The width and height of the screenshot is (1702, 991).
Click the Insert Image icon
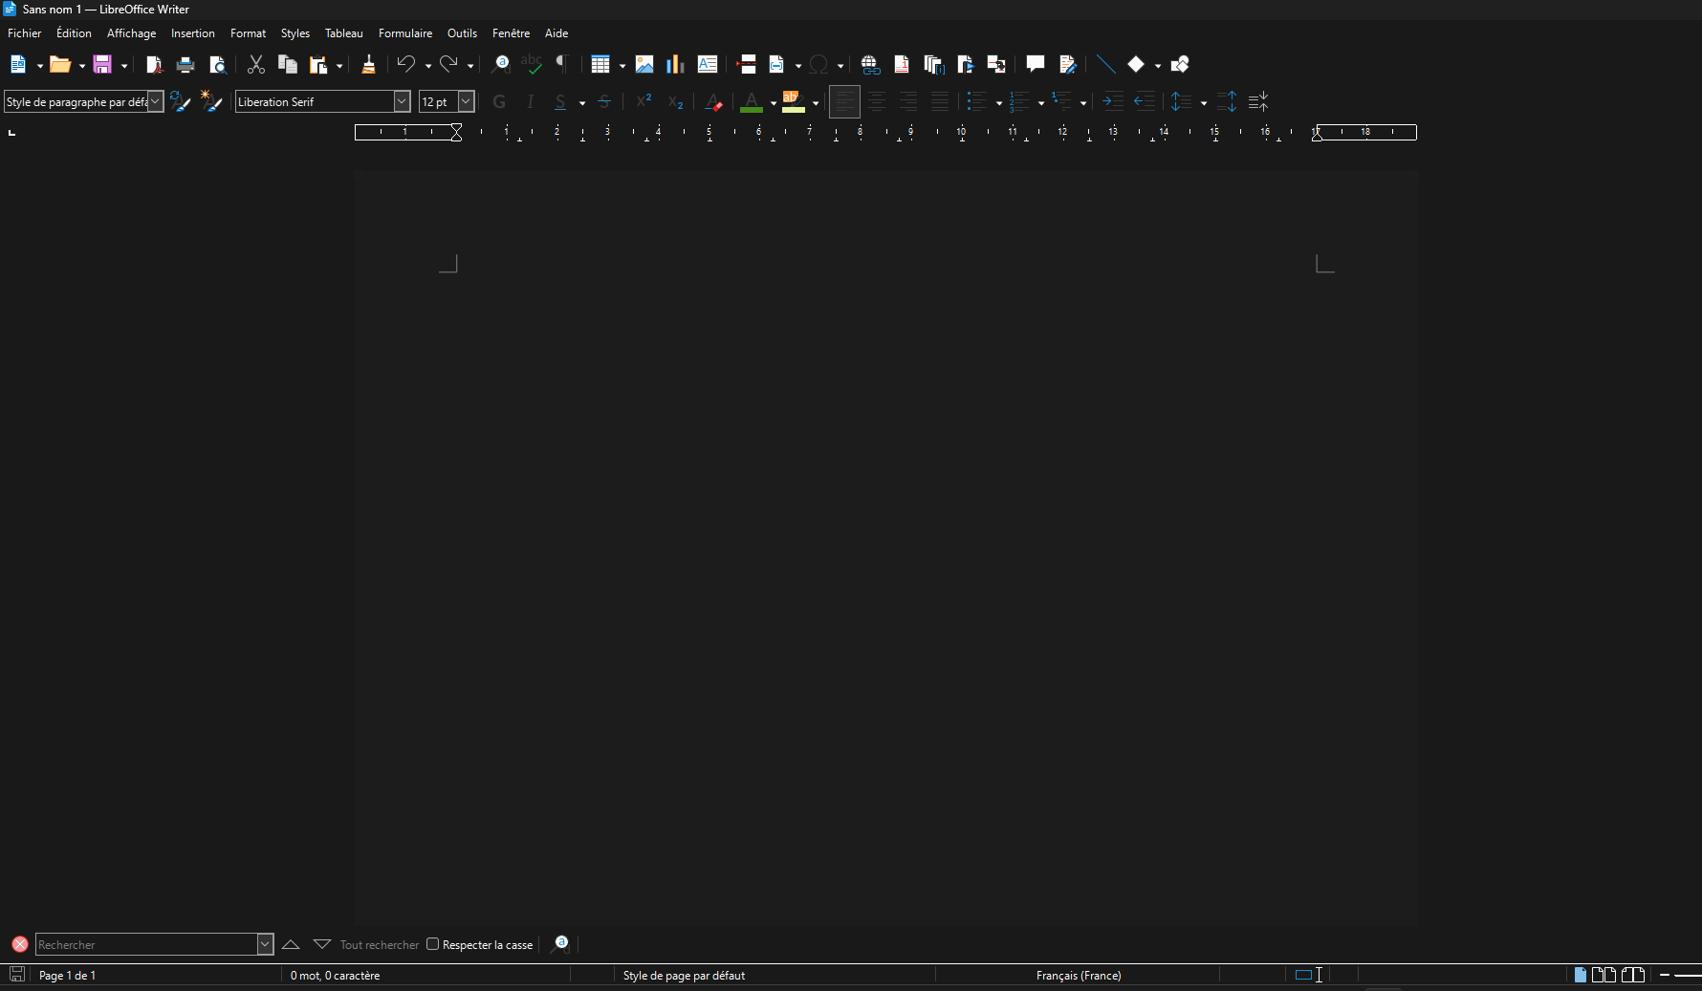tap(644, 65)
